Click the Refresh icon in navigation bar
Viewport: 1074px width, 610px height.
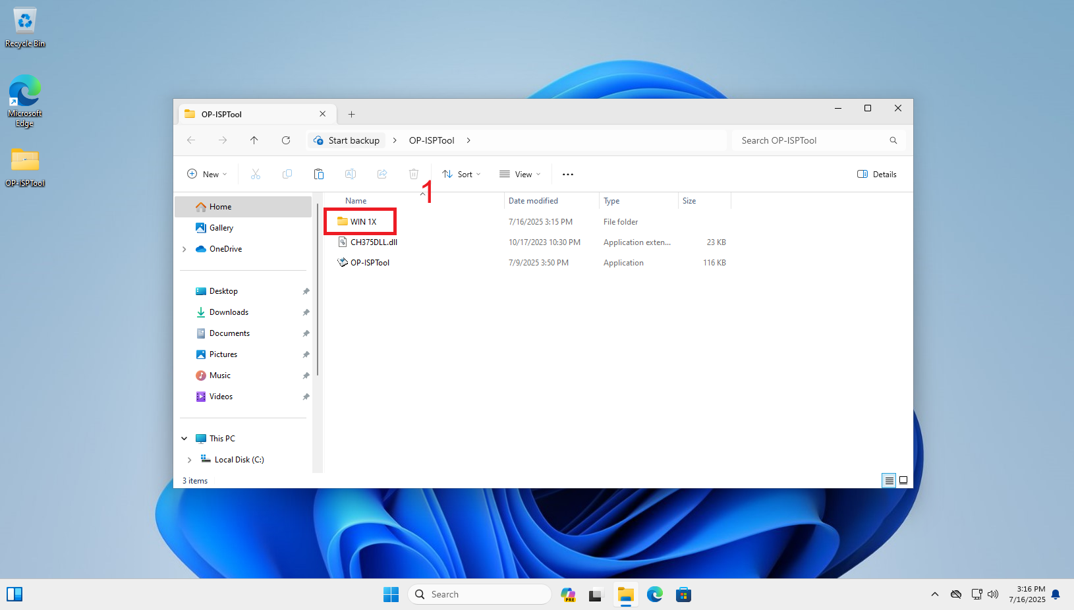[286, 140]
